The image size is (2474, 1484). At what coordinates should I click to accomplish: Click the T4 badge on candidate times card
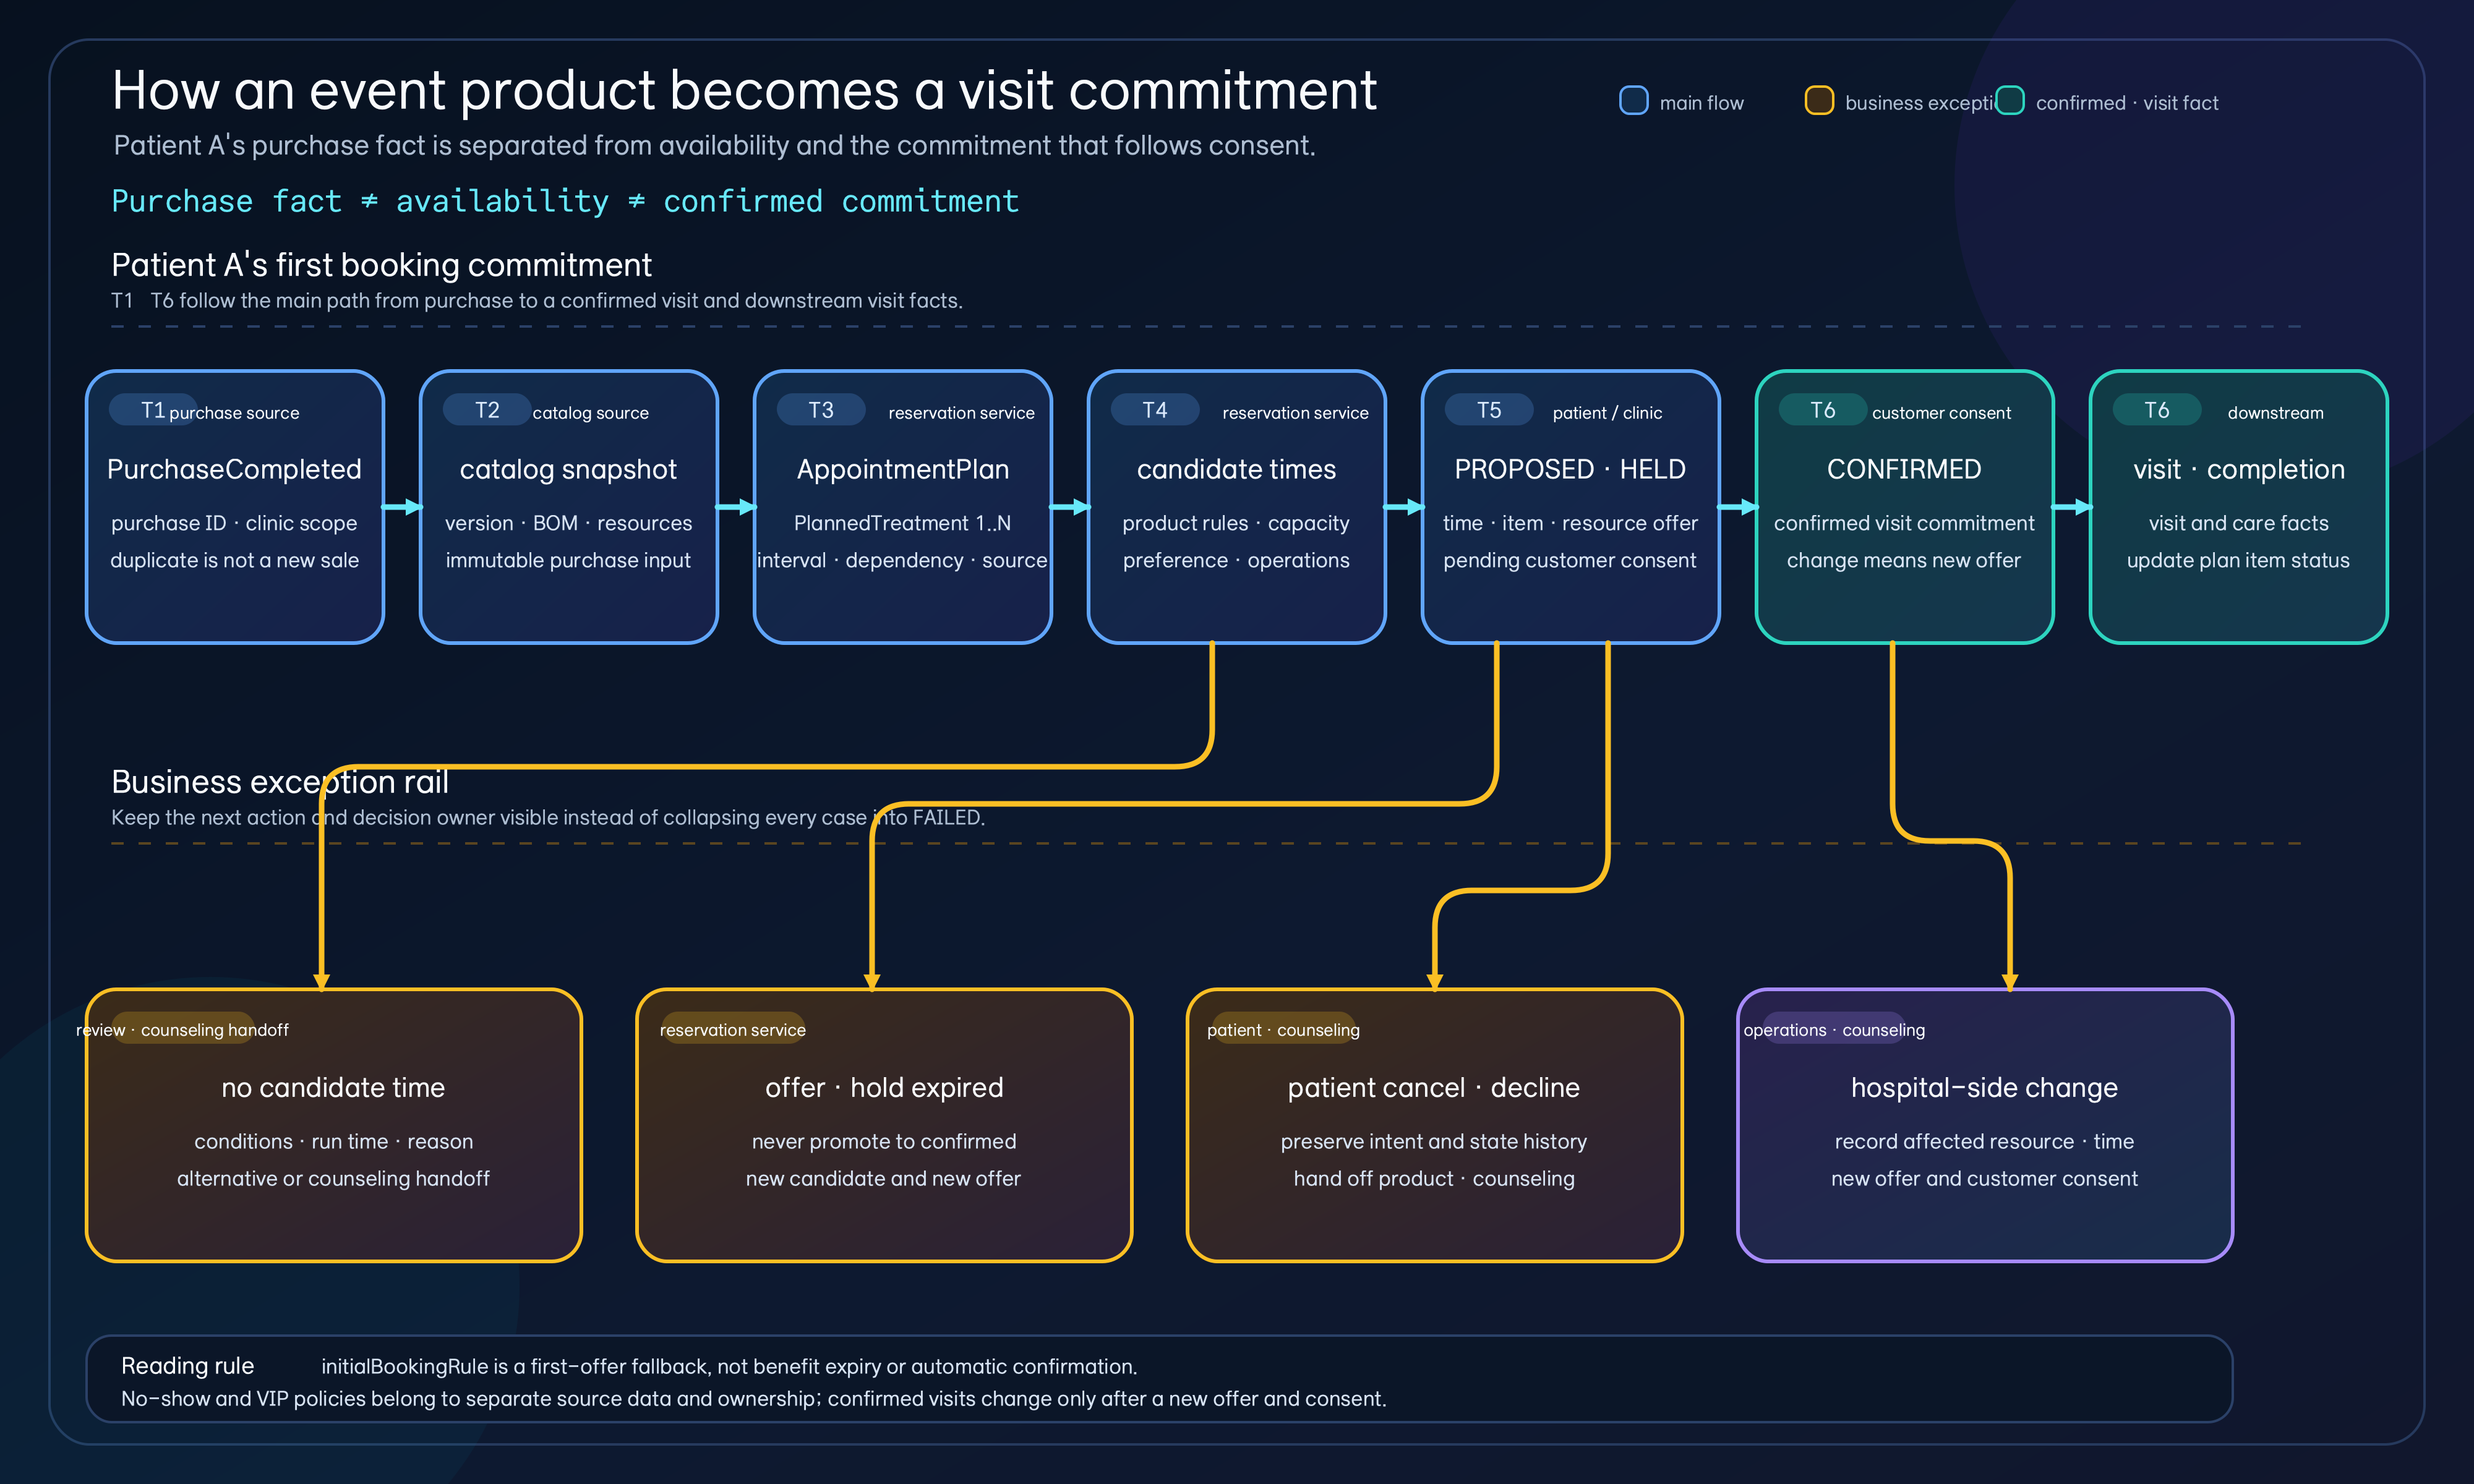pyautogui.click(x=1155, y=410)
